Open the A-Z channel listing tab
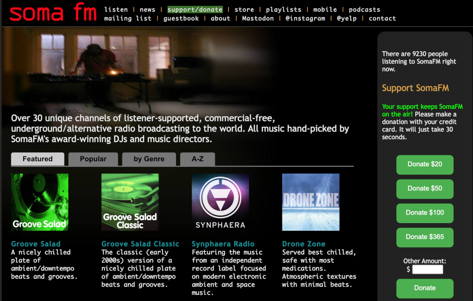 197,159
